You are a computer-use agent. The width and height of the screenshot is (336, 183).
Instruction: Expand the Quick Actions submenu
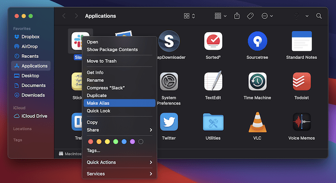coord(120,162)
